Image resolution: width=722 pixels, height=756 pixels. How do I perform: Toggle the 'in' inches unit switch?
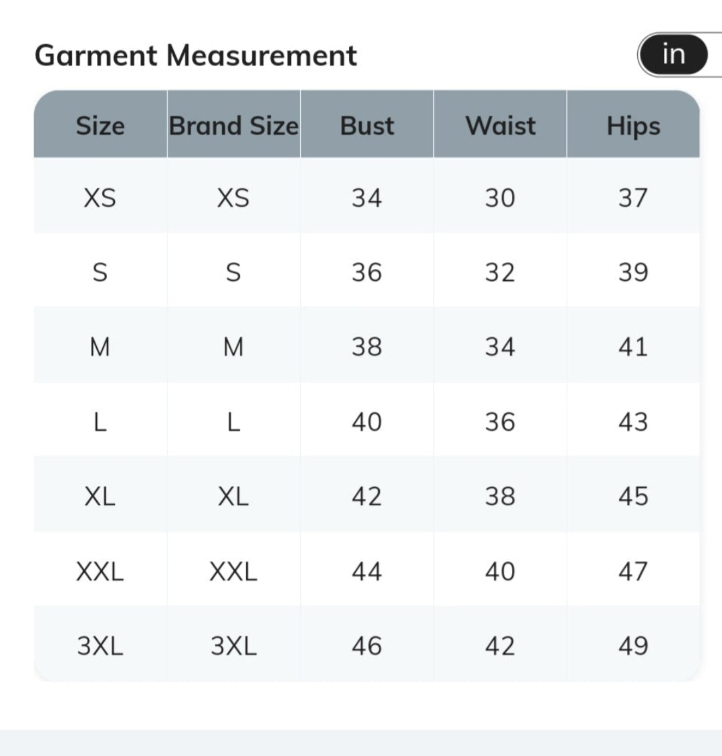(673, 54)
